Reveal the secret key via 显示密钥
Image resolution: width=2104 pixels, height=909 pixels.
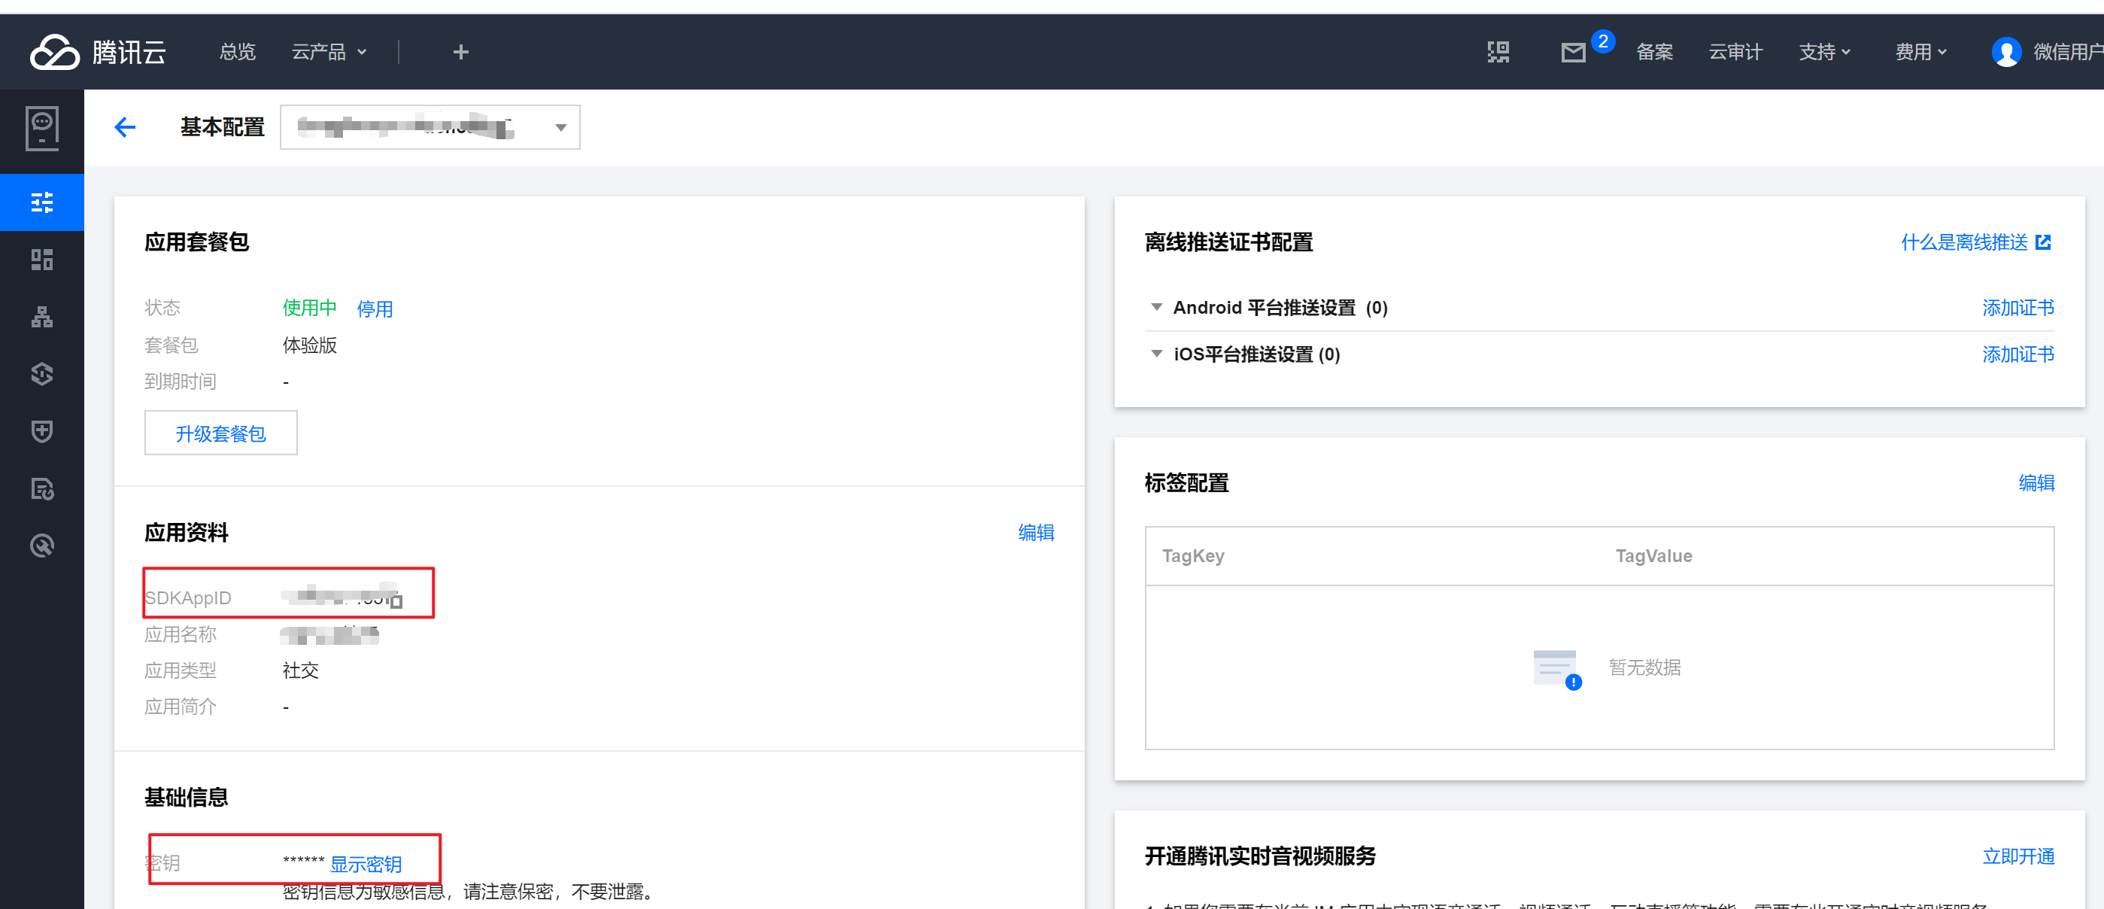click(x=366, y=863)
